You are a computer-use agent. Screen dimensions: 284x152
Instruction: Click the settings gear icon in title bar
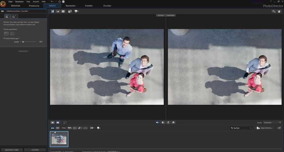[60, 2]
